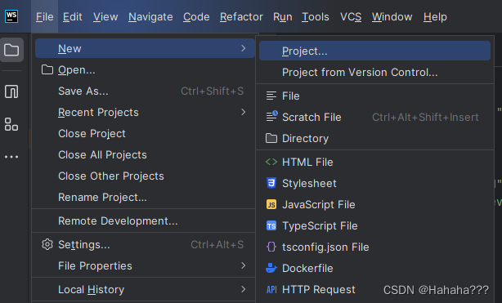
Task: Open the Bookmarks sidebar icon
Action: pos(11,91)
